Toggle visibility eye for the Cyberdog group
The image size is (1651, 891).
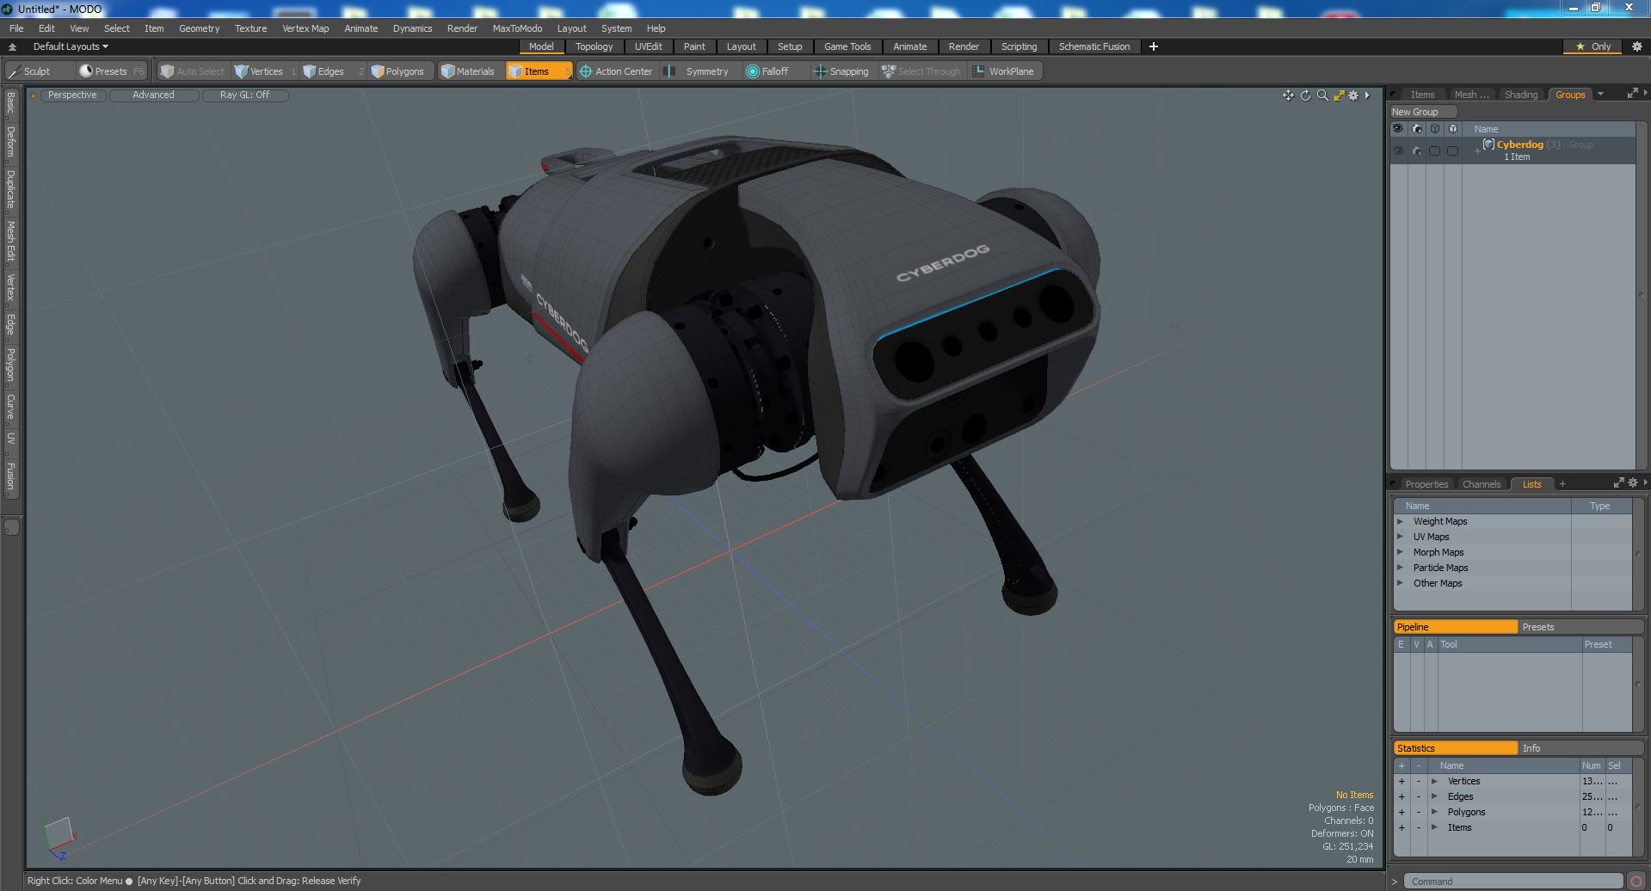click(1398, 151)
